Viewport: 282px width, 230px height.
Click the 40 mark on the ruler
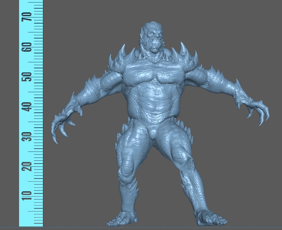(x=29, y=106)
